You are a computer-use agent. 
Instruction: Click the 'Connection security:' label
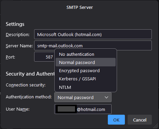tap(26, 85)
